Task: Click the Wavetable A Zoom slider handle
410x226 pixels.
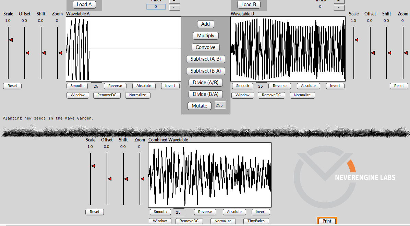Action: pyautogui.click(x=60, y=53)
